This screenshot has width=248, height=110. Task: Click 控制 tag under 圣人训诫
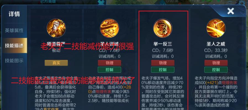pyautogui.click(x=109, y=70)
